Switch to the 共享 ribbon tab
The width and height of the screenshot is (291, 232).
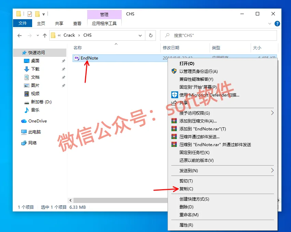[x=59, y=23]
